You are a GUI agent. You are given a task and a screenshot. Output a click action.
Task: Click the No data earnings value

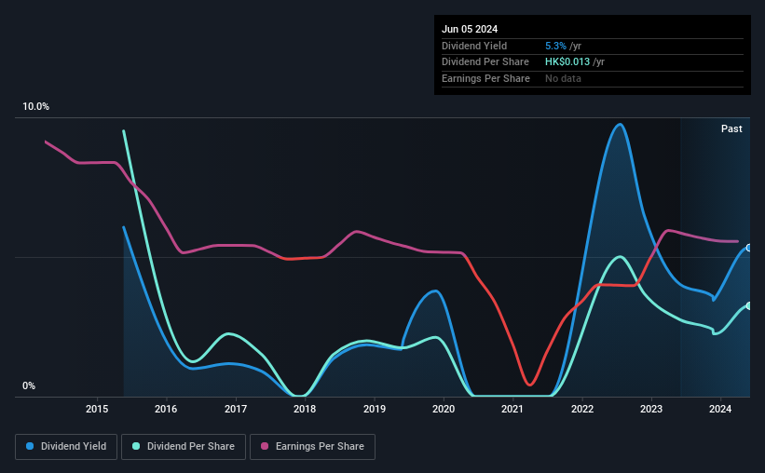pos(563,78)
